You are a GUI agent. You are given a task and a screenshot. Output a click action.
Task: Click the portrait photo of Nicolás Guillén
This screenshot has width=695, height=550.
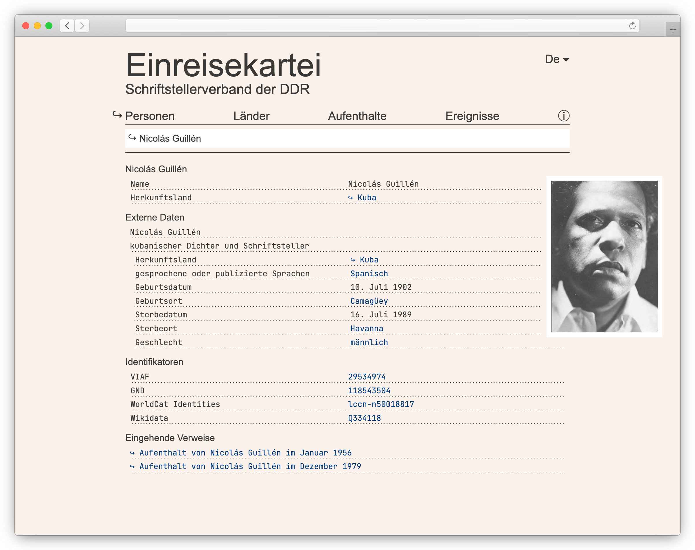[x=604, y=256]
